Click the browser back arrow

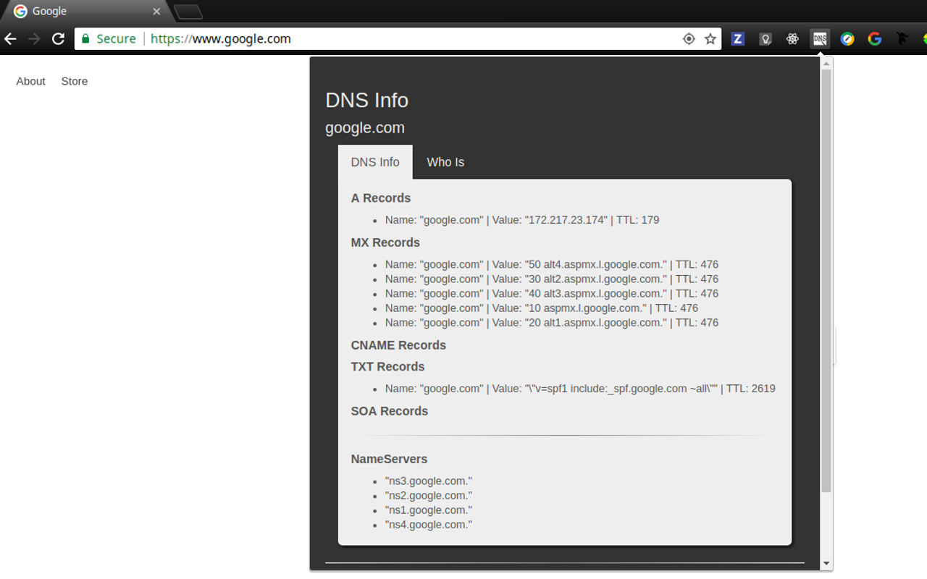point(9,38)
